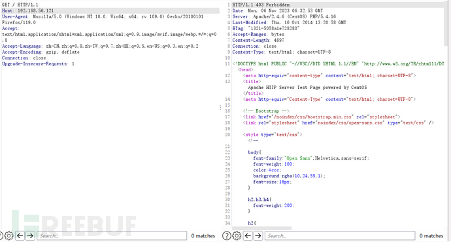The height and width of the screenshot is (242, 451).
Task: Click the opening '<title>' tag line
Action: click(252, 82)
